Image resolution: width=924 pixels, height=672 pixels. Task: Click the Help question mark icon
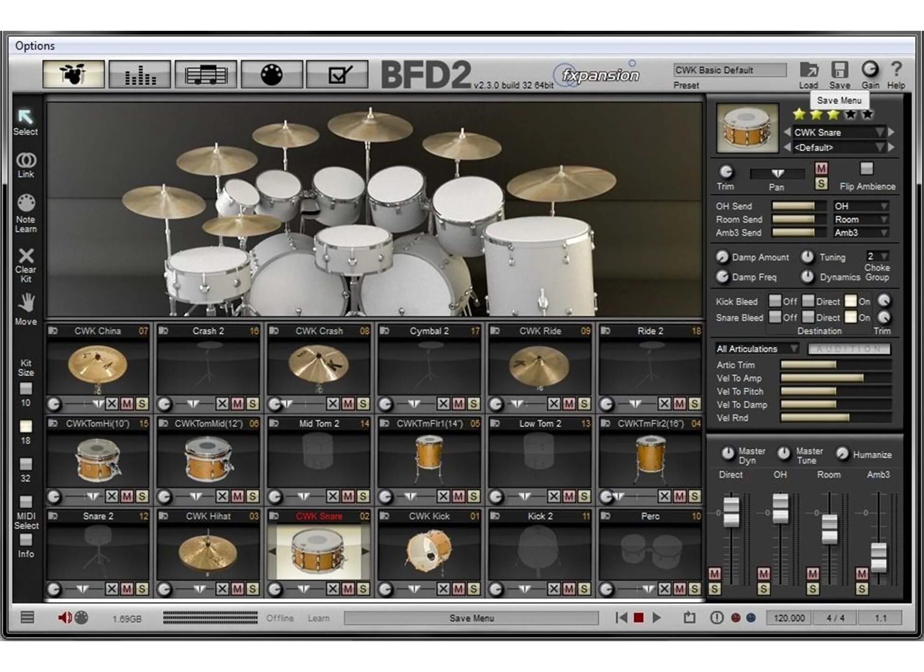[x=896, y=70]
